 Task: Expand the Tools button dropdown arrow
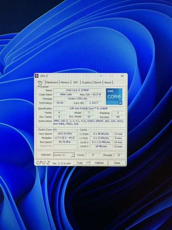(x=88, y=163)
